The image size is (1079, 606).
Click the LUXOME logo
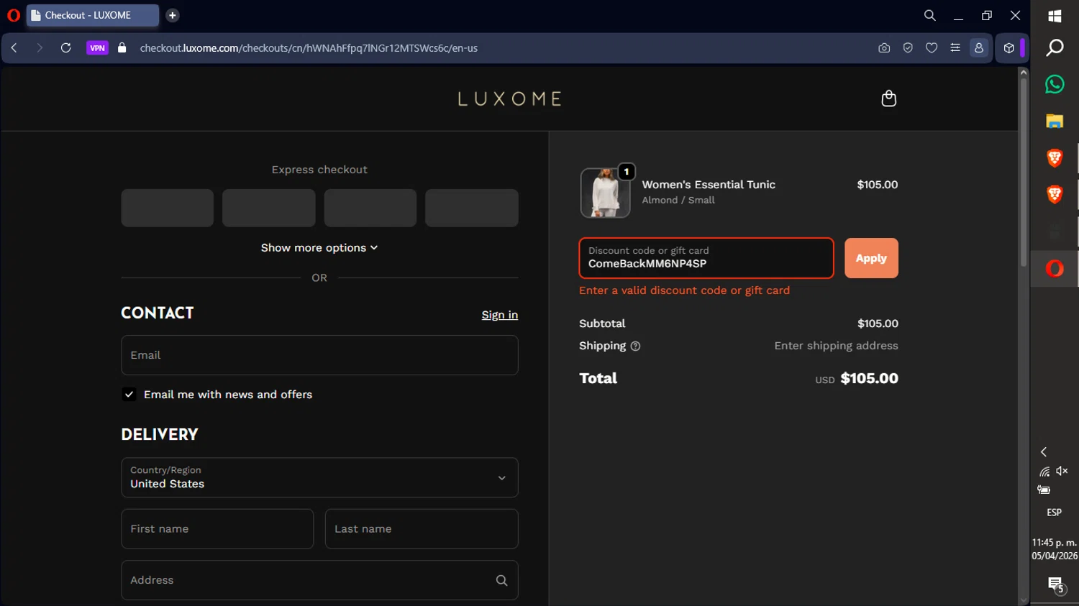pos(510,98)
